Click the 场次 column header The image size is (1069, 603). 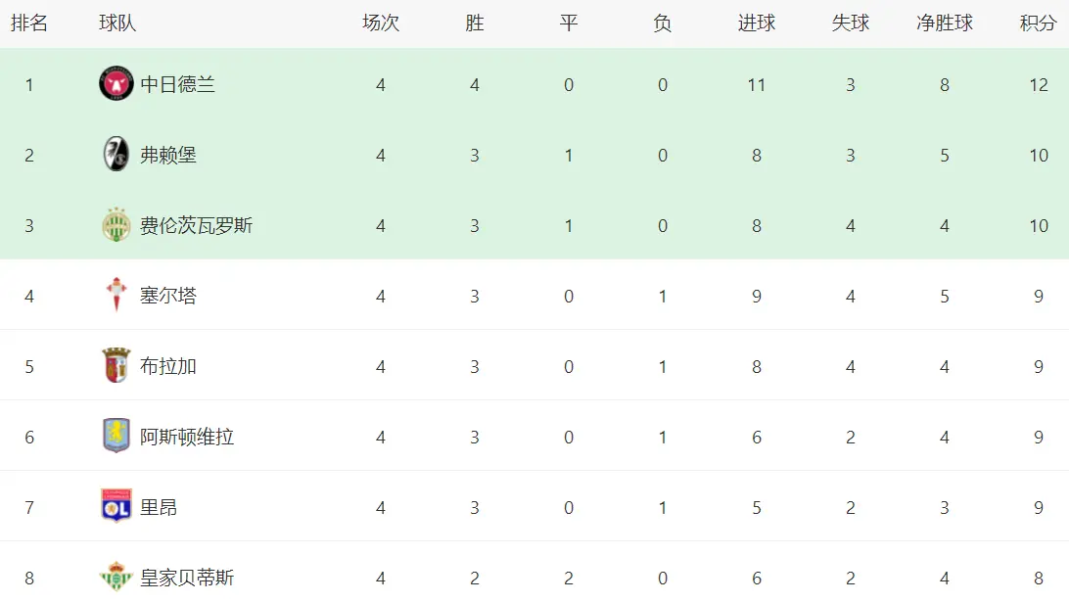(380, 23)
